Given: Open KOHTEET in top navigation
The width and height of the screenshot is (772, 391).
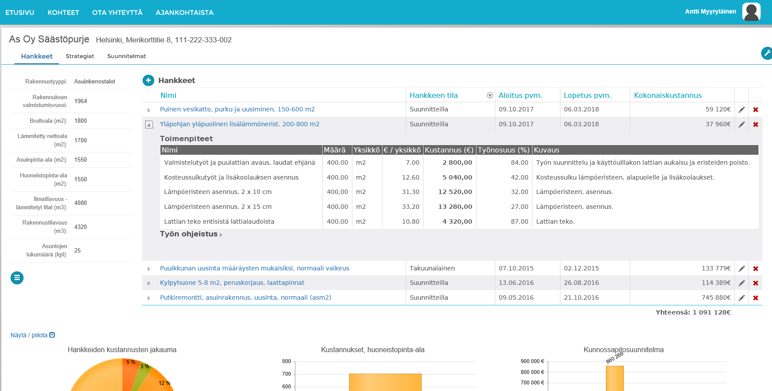Looking at the screenshot, I should click(63, 13).
